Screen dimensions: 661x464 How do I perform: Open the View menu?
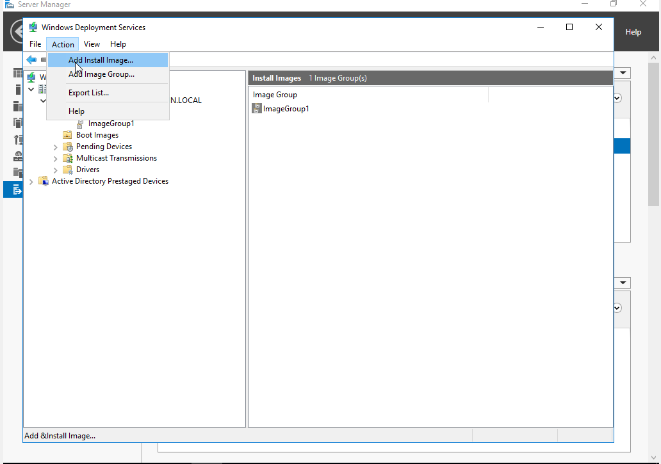(92, 44)
